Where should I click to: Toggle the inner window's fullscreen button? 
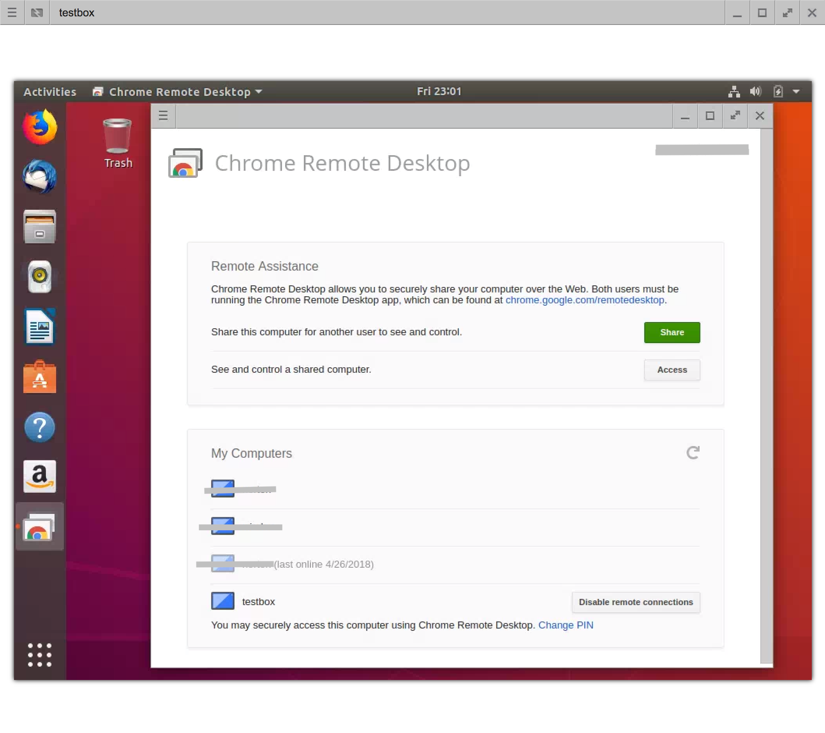[735, 115]
